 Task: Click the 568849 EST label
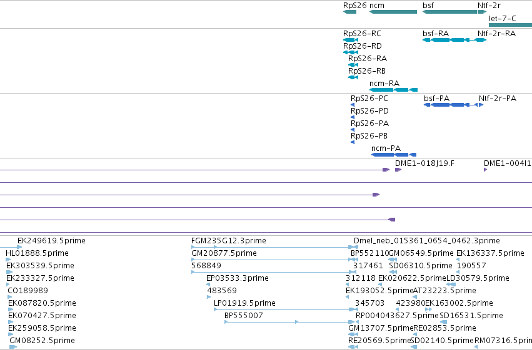tap(206, 266)
